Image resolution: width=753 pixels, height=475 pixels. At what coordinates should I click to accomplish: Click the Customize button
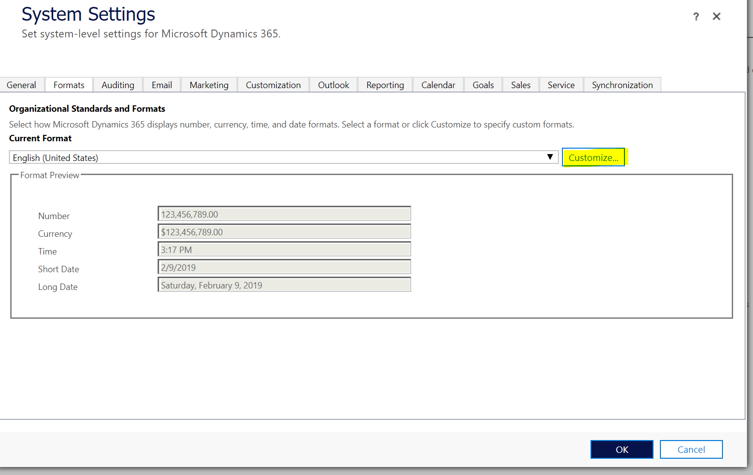coord(593,157)
